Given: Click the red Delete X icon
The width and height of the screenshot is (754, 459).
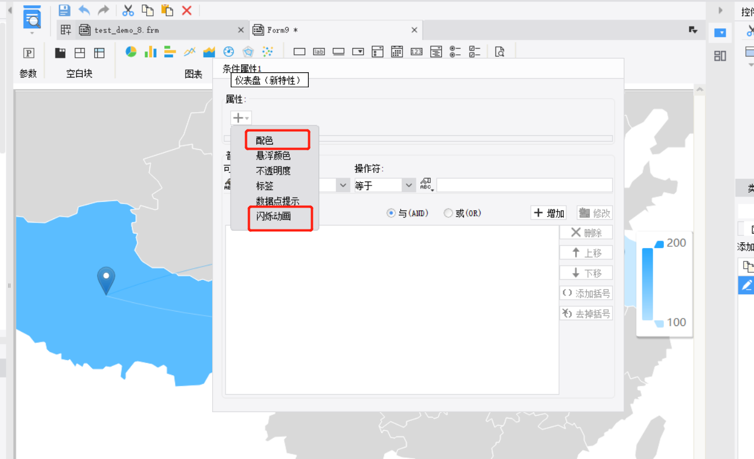Looking at the screenshot, I should (187, 10).
